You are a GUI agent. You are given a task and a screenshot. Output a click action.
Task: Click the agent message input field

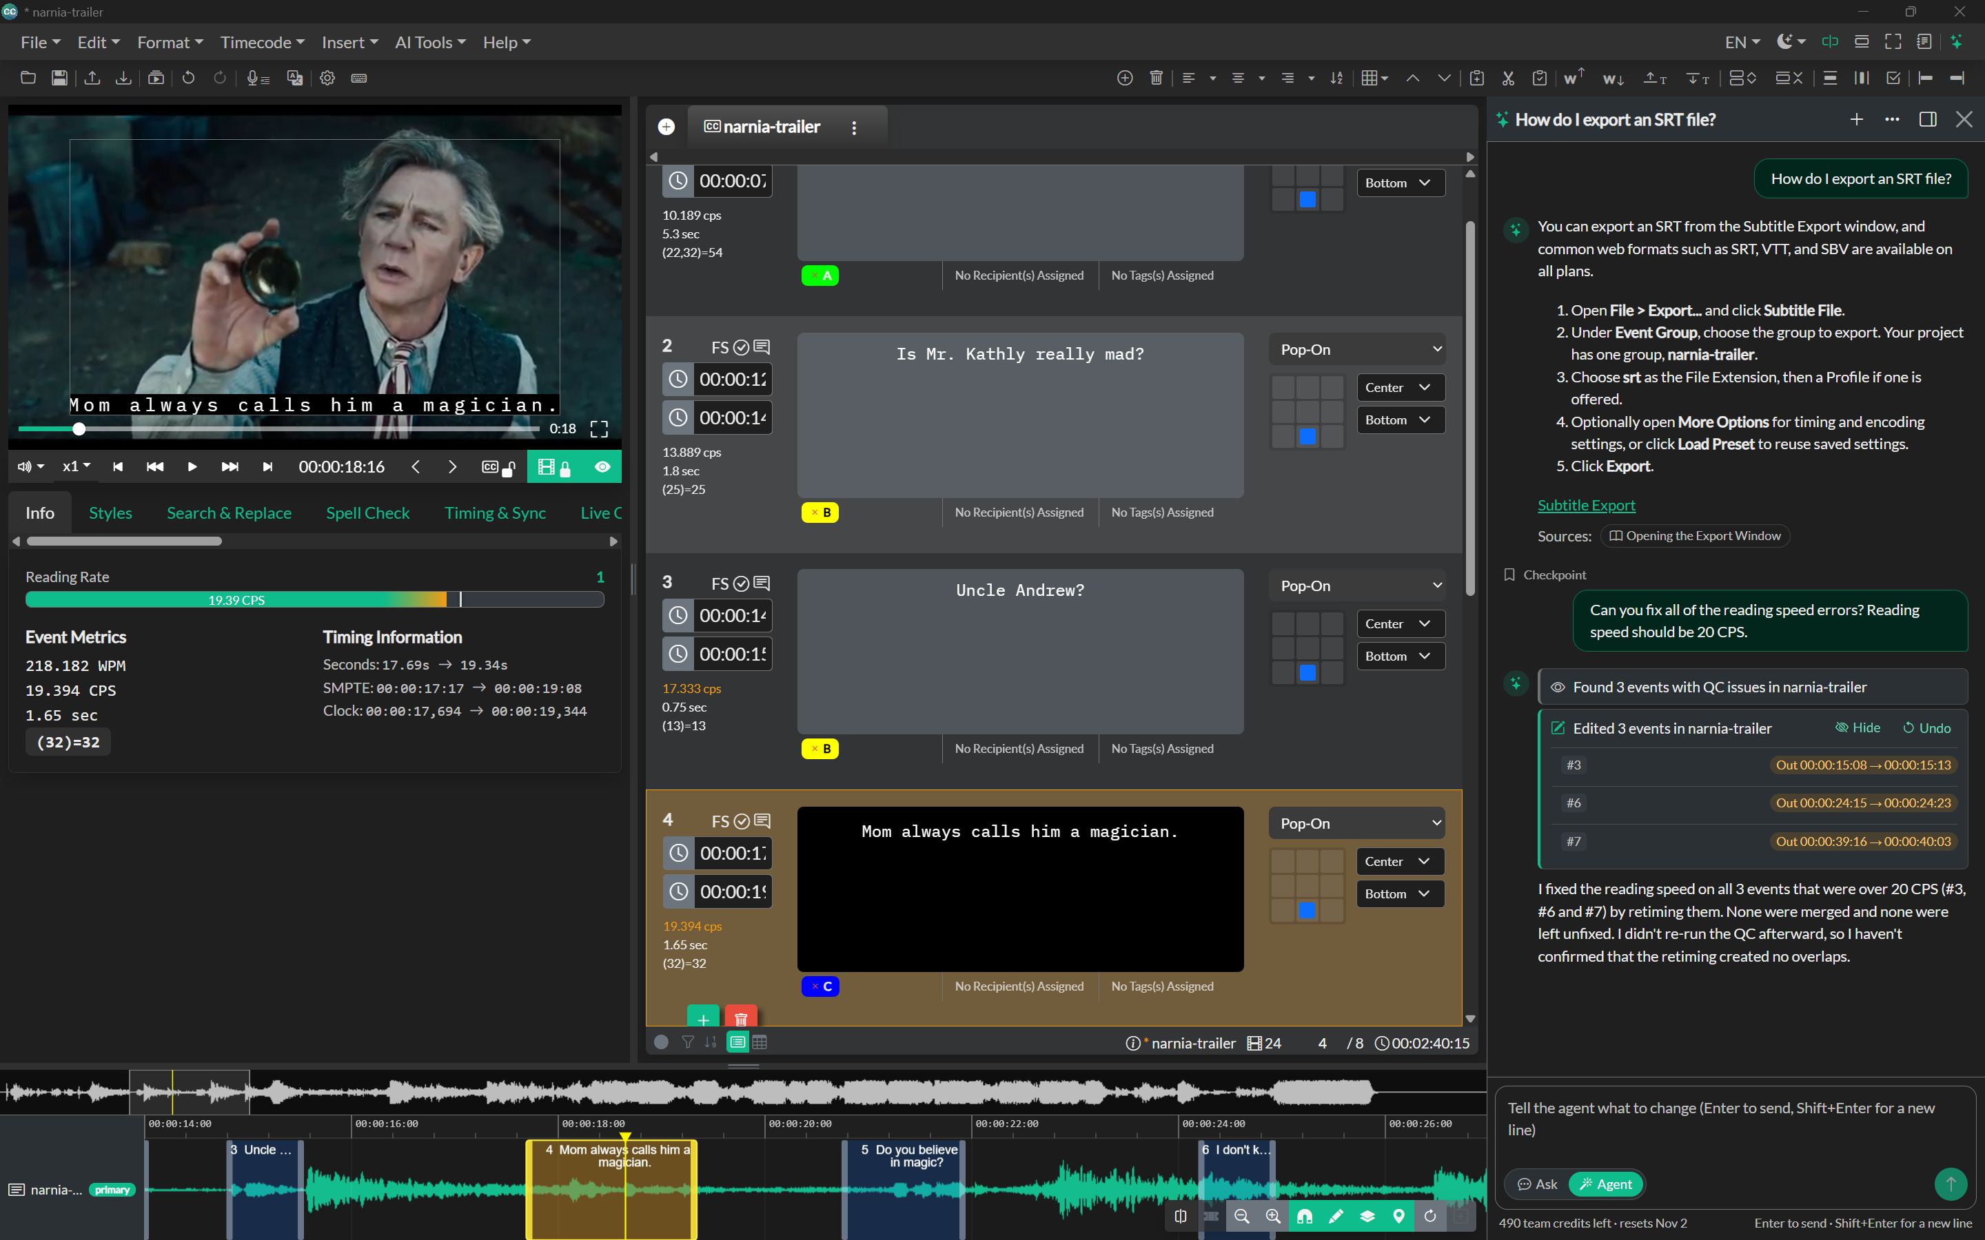pyautogui.click(x=1735, y=1119)
